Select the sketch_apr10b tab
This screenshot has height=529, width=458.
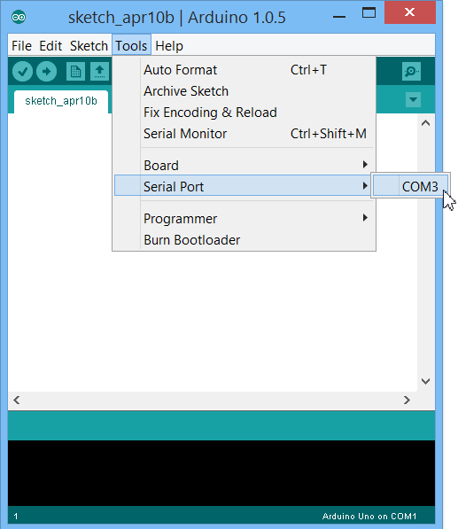click(x=61, y=101)
